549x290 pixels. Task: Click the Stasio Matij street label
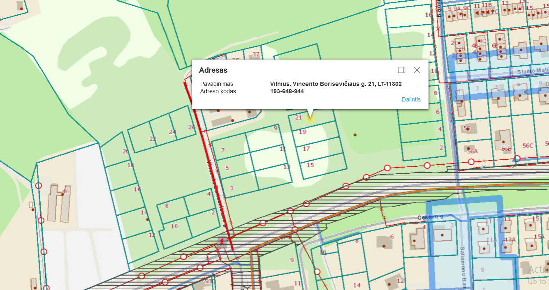tap(532, 71)
